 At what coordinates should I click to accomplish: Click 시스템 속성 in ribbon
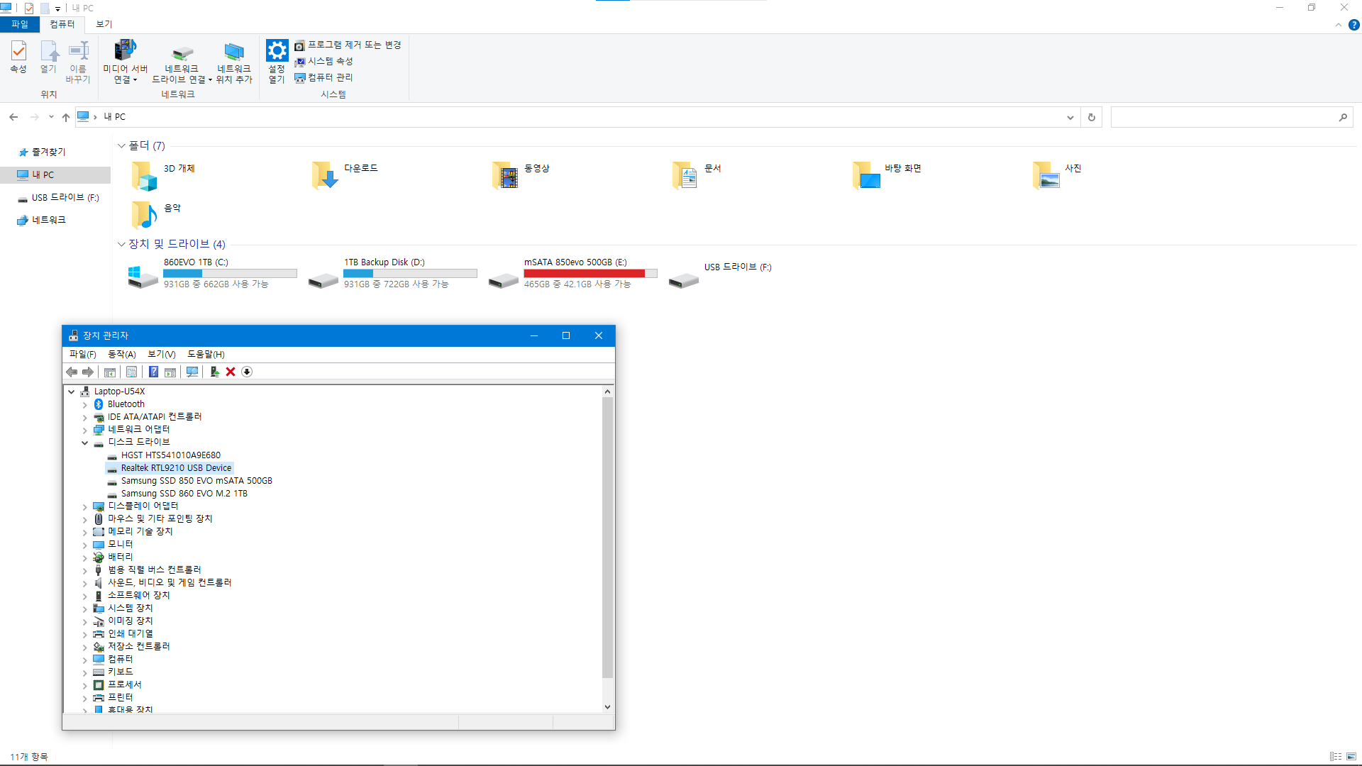tap(323, 62)
